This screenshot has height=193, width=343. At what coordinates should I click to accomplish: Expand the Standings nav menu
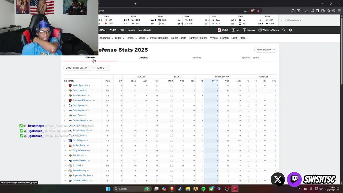[x=106, y=38]
